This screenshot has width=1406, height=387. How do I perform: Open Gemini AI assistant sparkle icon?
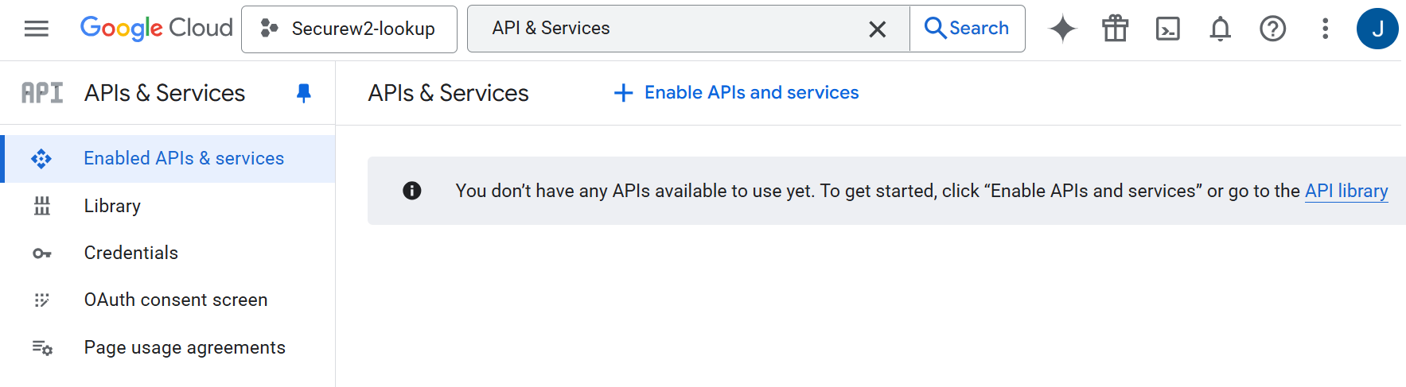[1062, 29]
